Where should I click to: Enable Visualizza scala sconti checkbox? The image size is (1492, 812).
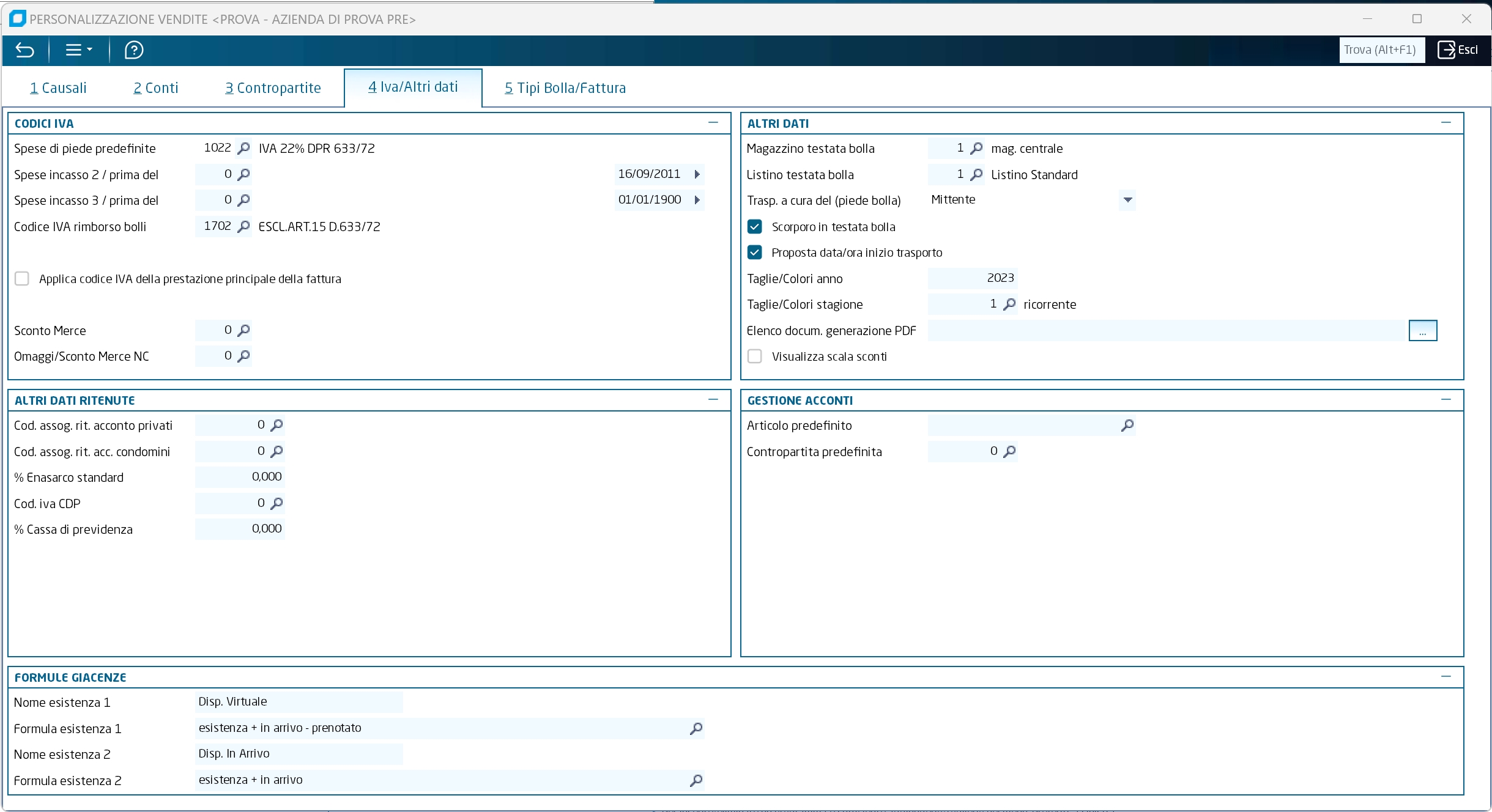755,356
